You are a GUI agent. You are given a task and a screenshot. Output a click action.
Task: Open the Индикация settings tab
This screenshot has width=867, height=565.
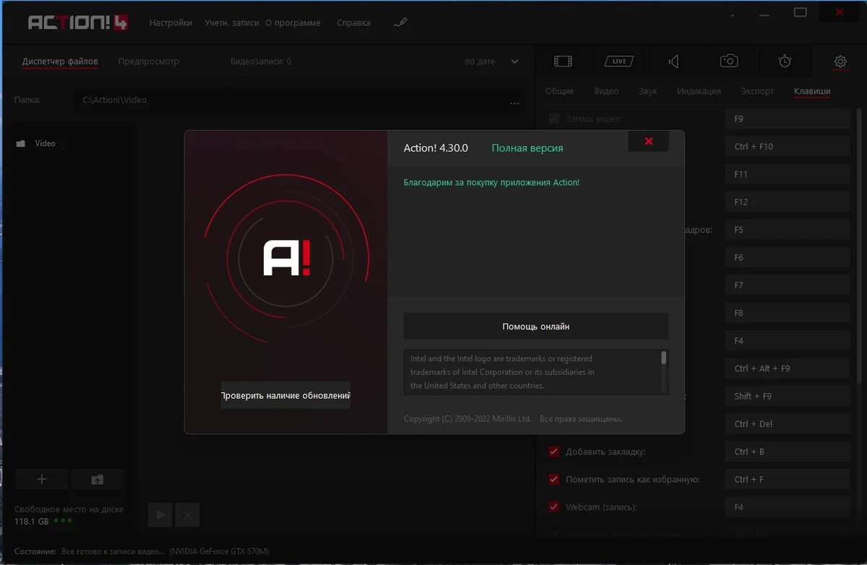(699, 91)
